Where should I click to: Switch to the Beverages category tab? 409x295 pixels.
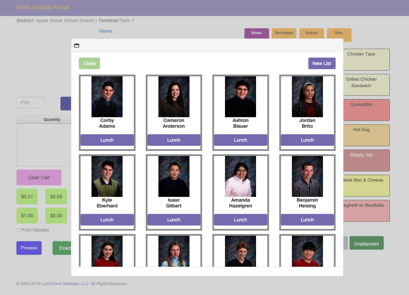coord(284,32)
